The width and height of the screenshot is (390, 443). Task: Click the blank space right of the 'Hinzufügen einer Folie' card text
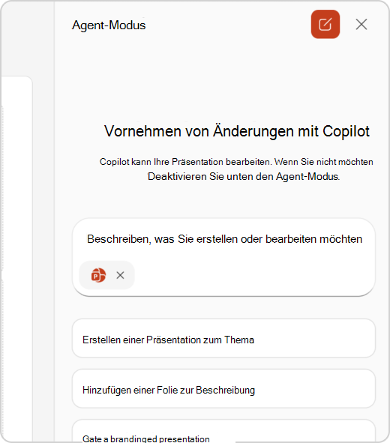pyautogui.click(x=313, y=389)
